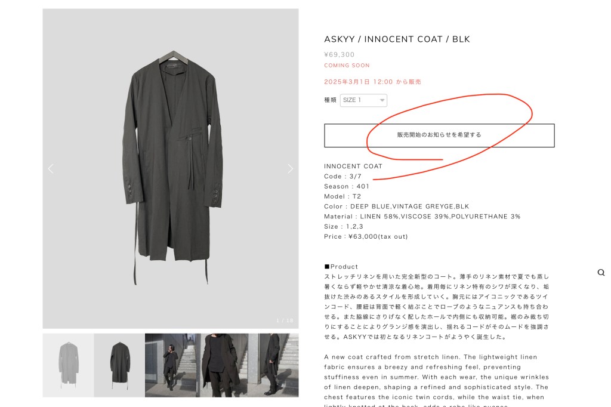
Task: Select the first light gray coat thumbnail
Action: point(68,365)
